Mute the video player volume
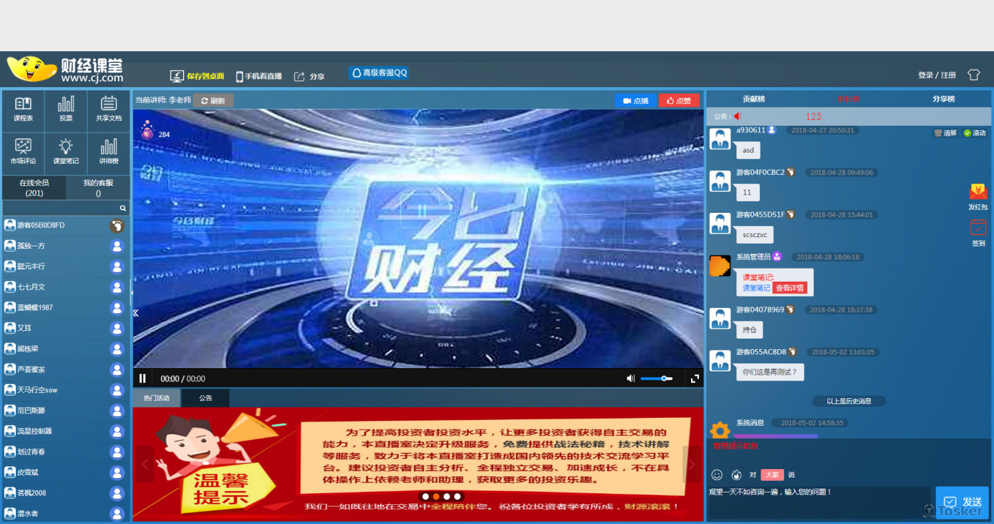Image resolution: width=994 pixels, height=524 pixels. (630, 378)
